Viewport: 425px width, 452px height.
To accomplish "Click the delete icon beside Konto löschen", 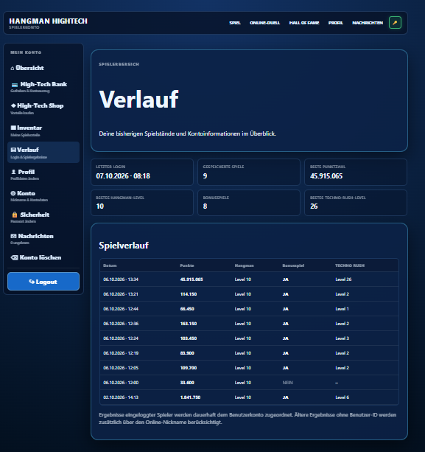I will pyautogui.click(x=14, y=257).
